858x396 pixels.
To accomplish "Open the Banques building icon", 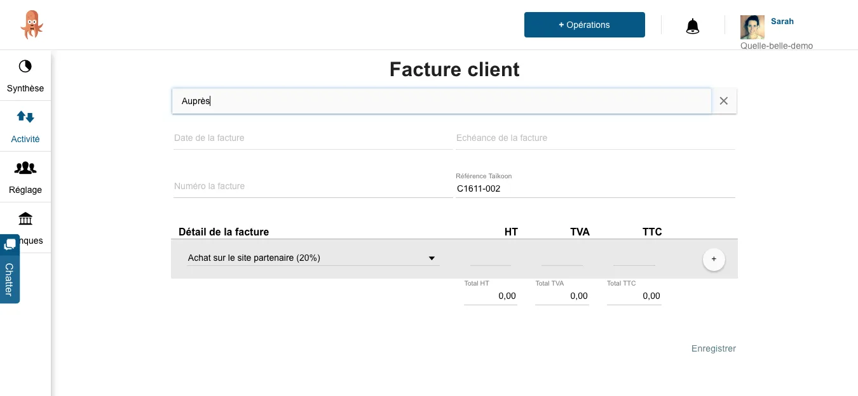I will click(25, 219).
